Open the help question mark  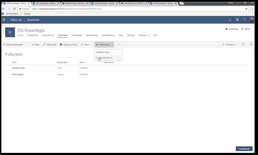244,20
